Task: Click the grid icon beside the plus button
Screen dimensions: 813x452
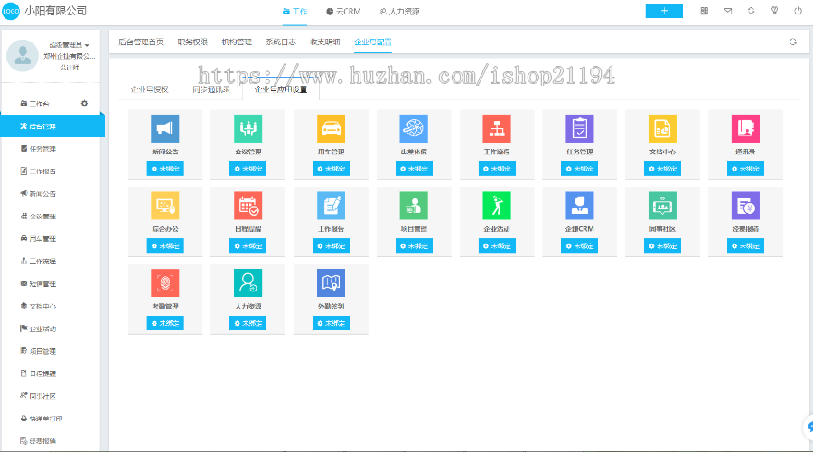Action: coord(704,11)
